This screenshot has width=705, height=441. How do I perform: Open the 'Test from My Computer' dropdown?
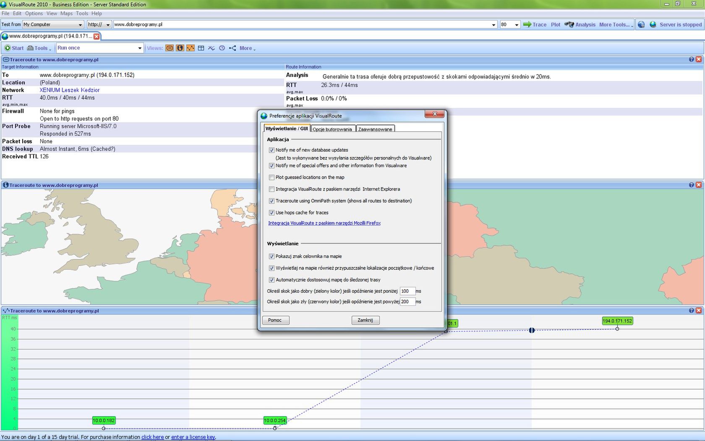click(53, 24)
